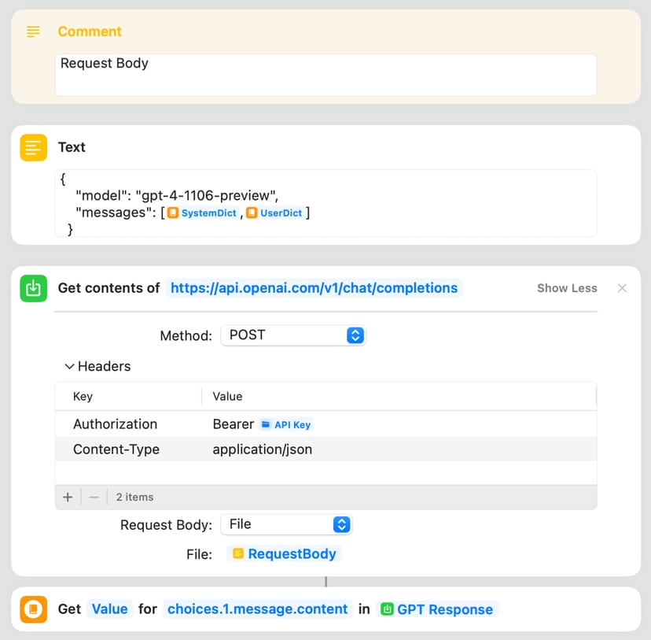The height and width of the screenshot is (640, 651).
Task: Select the RequestBody file variable
Action: (285, 554)
